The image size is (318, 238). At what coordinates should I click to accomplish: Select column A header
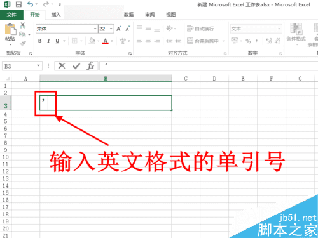(25, 79)
